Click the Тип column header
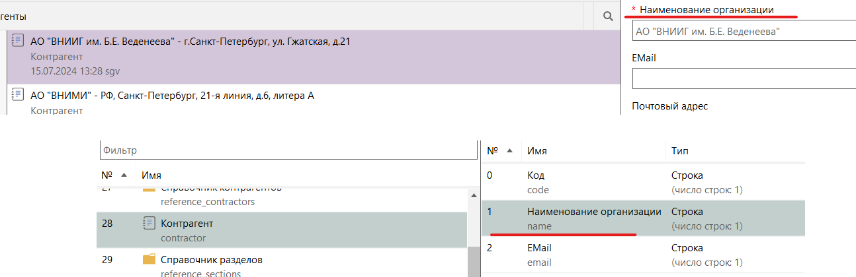The height and width of the screenshot is (277, 856). 680,151
